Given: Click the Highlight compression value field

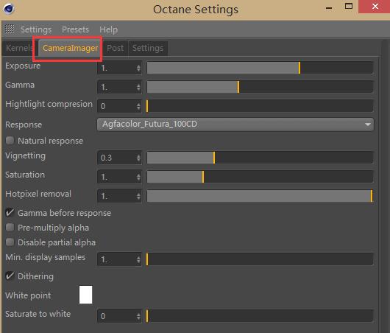Looking at the screenshot, I should [x=119, y=106].
